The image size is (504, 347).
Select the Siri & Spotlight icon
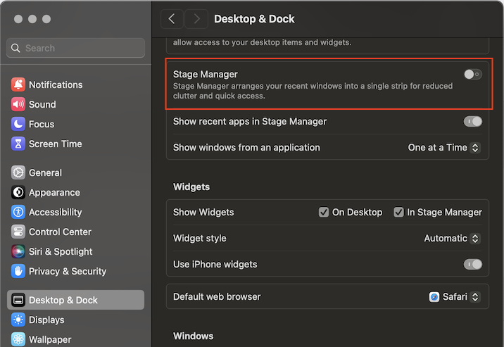point(18,251)
